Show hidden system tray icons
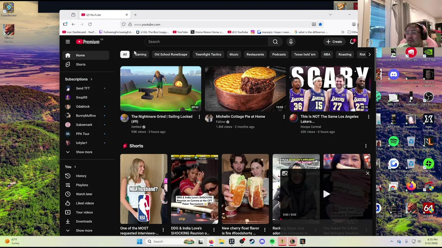The width and height of the screenshot is (442, 248). click(x=392, y=241)
